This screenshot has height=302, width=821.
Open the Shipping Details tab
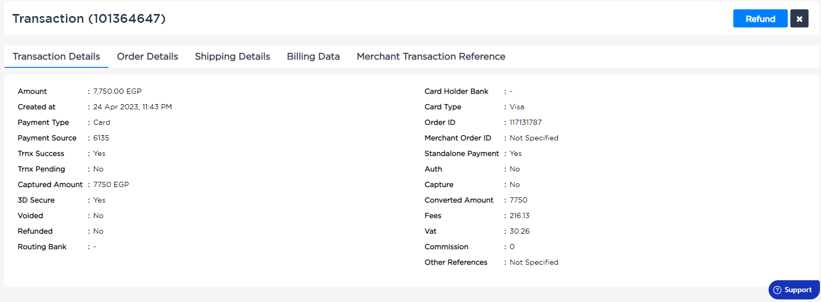click(x=232, y=56)
